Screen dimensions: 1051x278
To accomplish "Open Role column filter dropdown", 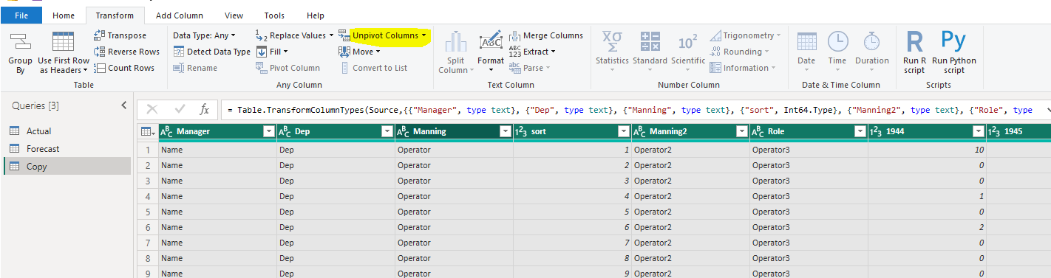I will pos(860,131).
